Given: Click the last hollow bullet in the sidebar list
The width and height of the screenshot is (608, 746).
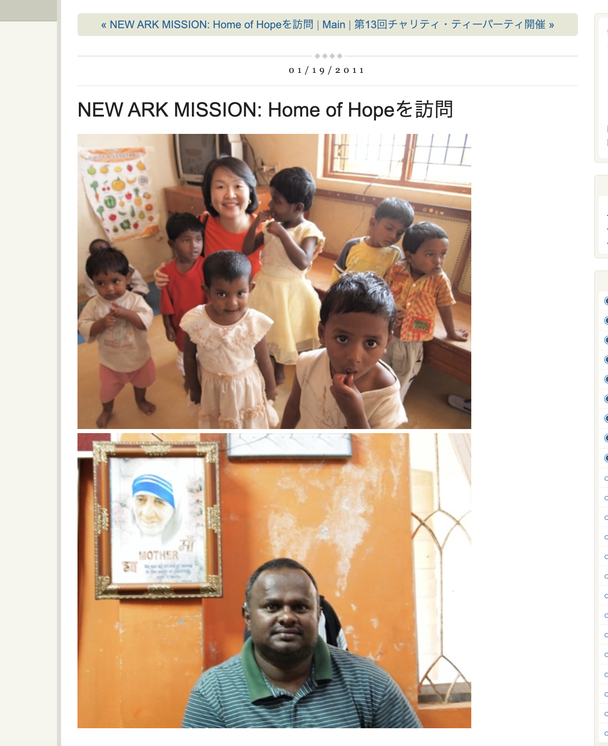Looking at the screenshot, I should [606, 733].
